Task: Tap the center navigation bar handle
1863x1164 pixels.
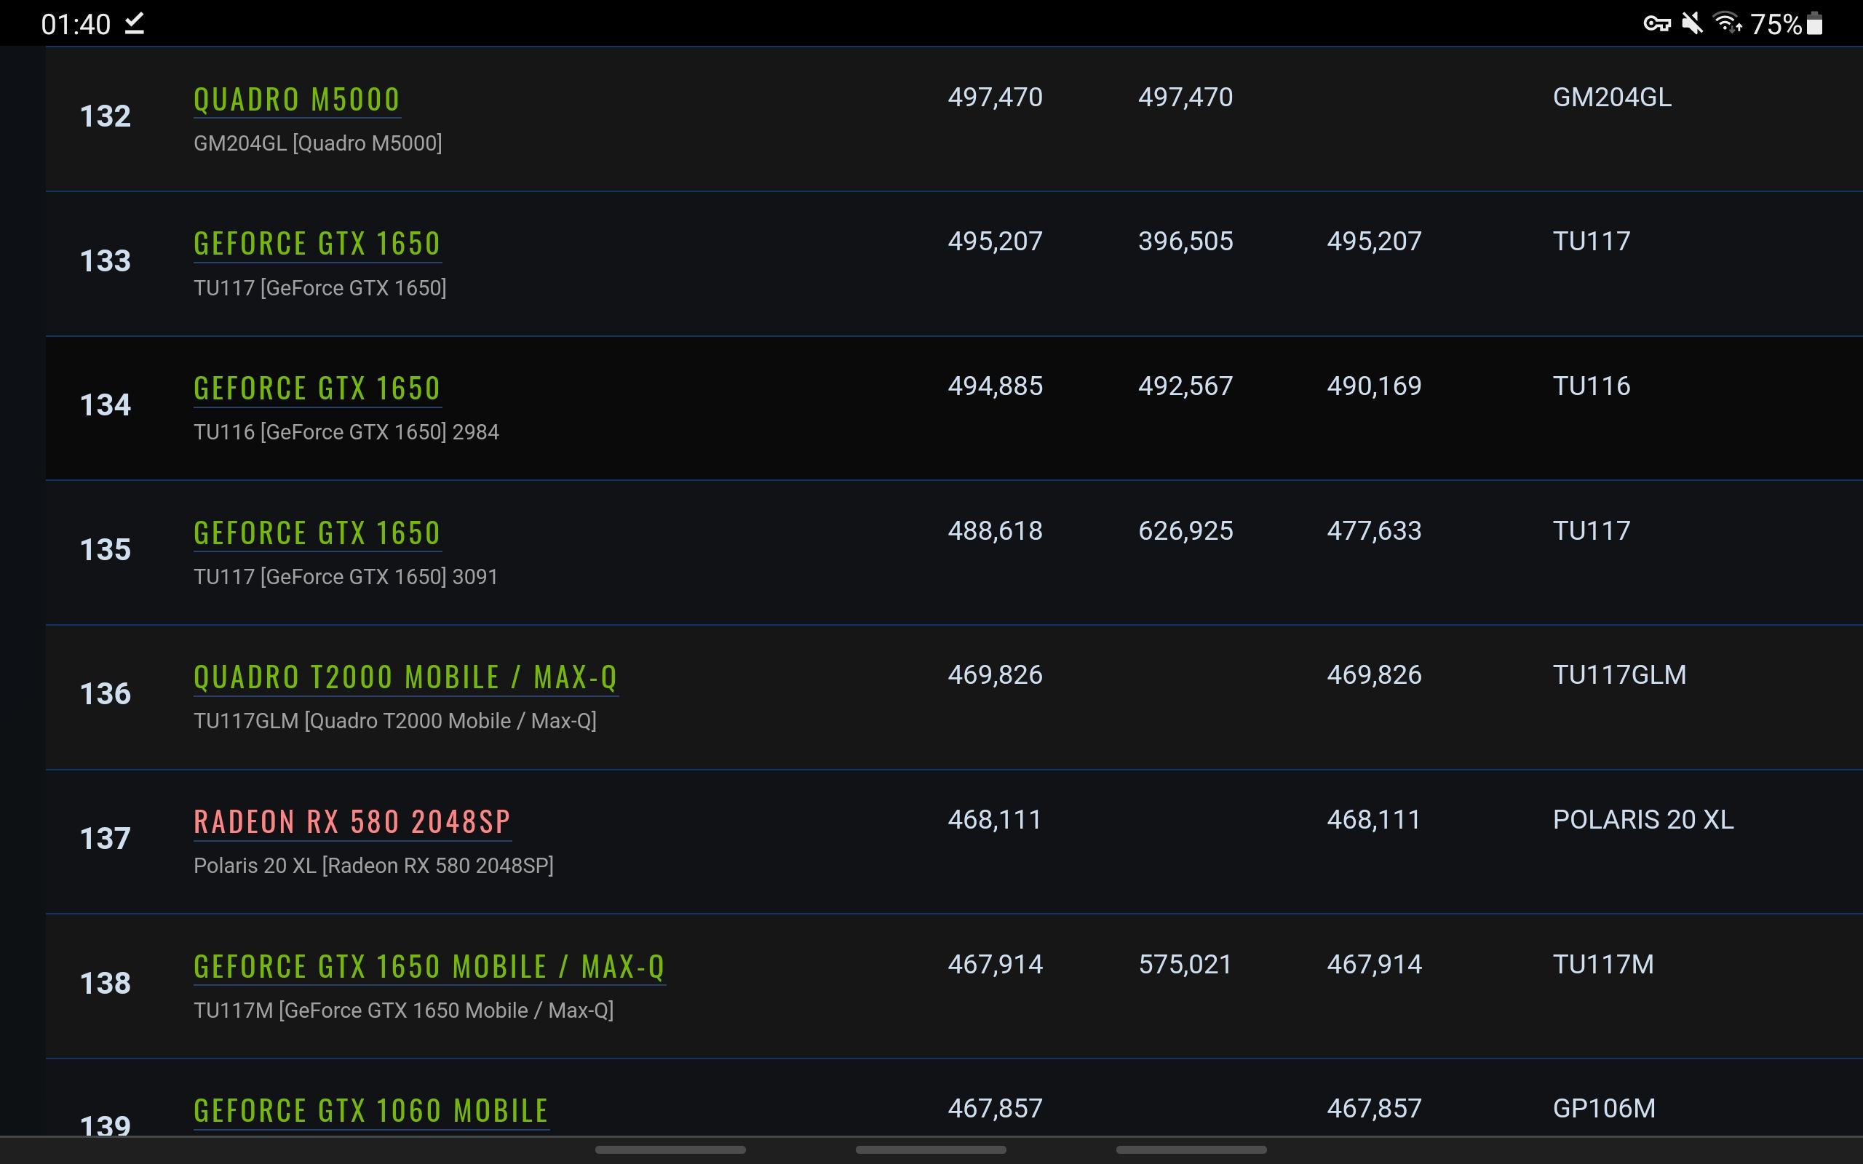Action: click(931, 1149)
